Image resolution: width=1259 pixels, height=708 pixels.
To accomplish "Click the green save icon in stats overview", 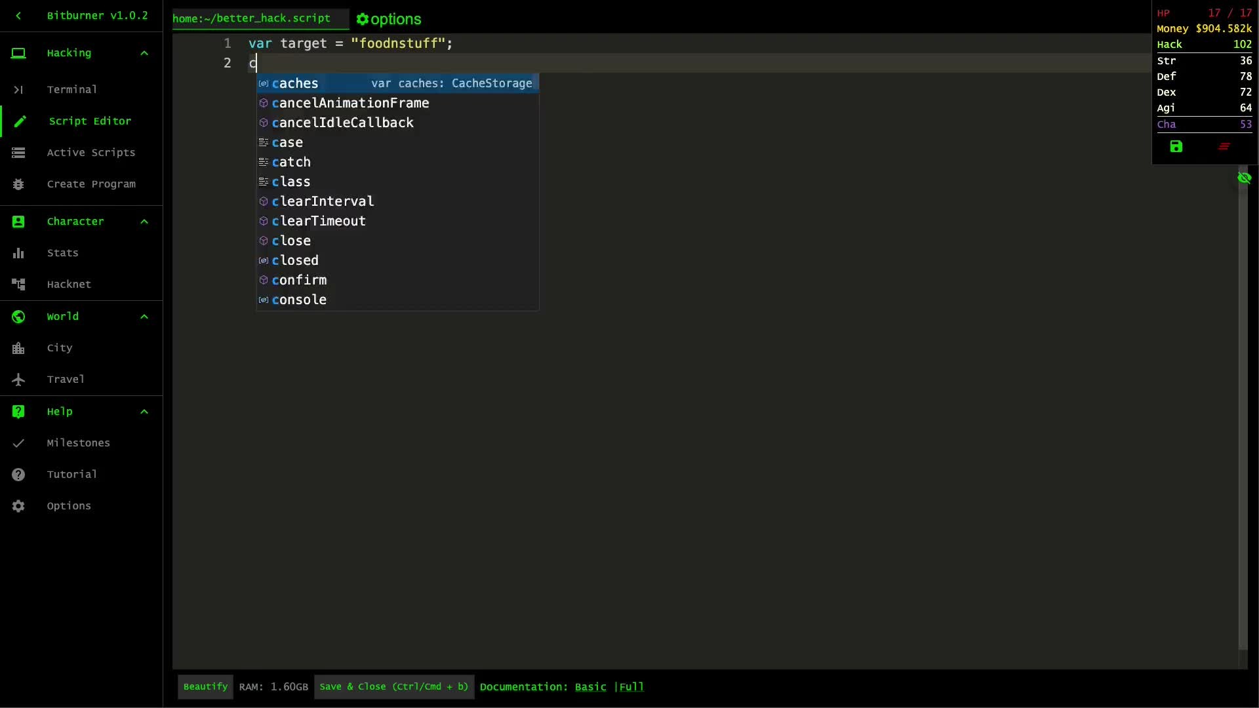I will point(1176,147).
